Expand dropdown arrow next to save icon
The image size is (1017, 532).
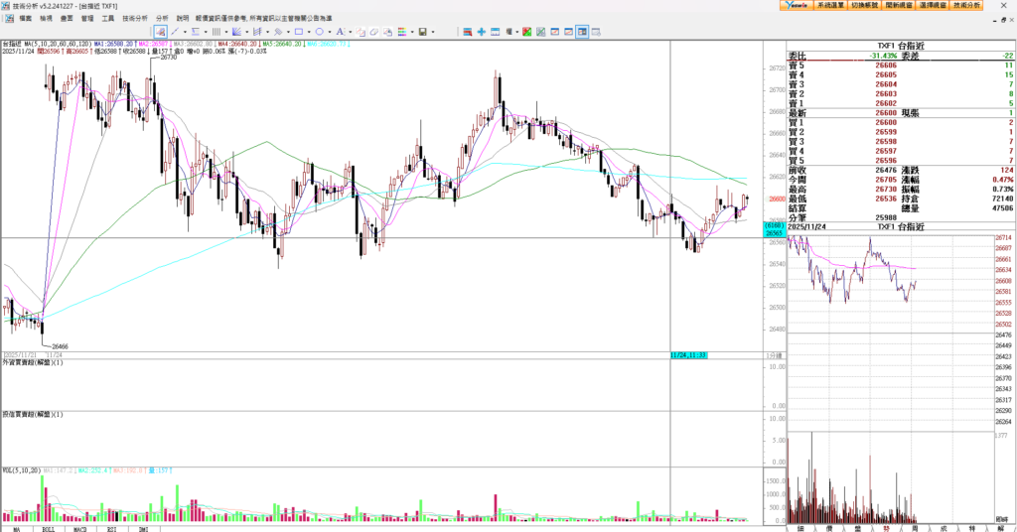point(433,32)
